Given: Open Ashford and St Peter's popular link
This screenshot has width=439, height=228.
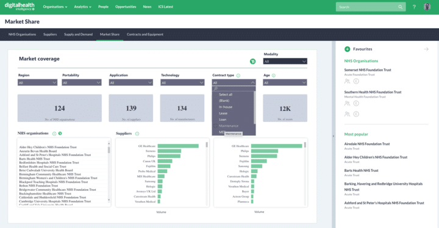Looking at the screenshot, I should click(384, 203).
